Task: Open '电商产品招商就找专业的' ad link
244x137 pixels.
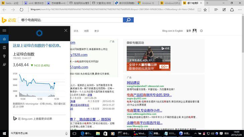Action: [149, 95]
